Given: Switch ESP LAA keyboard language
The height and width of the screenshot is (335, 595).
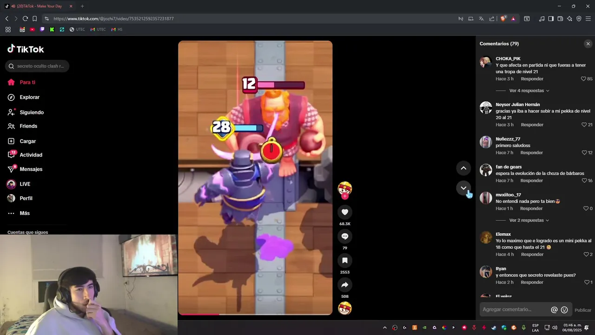Looking at the screenshot, I should coord(535,328).
